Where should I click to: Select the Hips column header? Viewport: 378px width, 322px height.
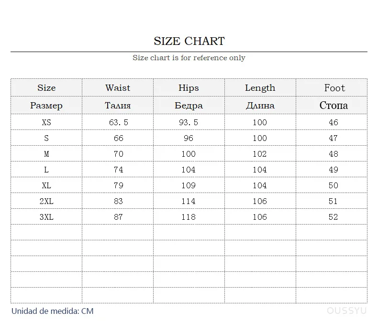click(189, 88)
